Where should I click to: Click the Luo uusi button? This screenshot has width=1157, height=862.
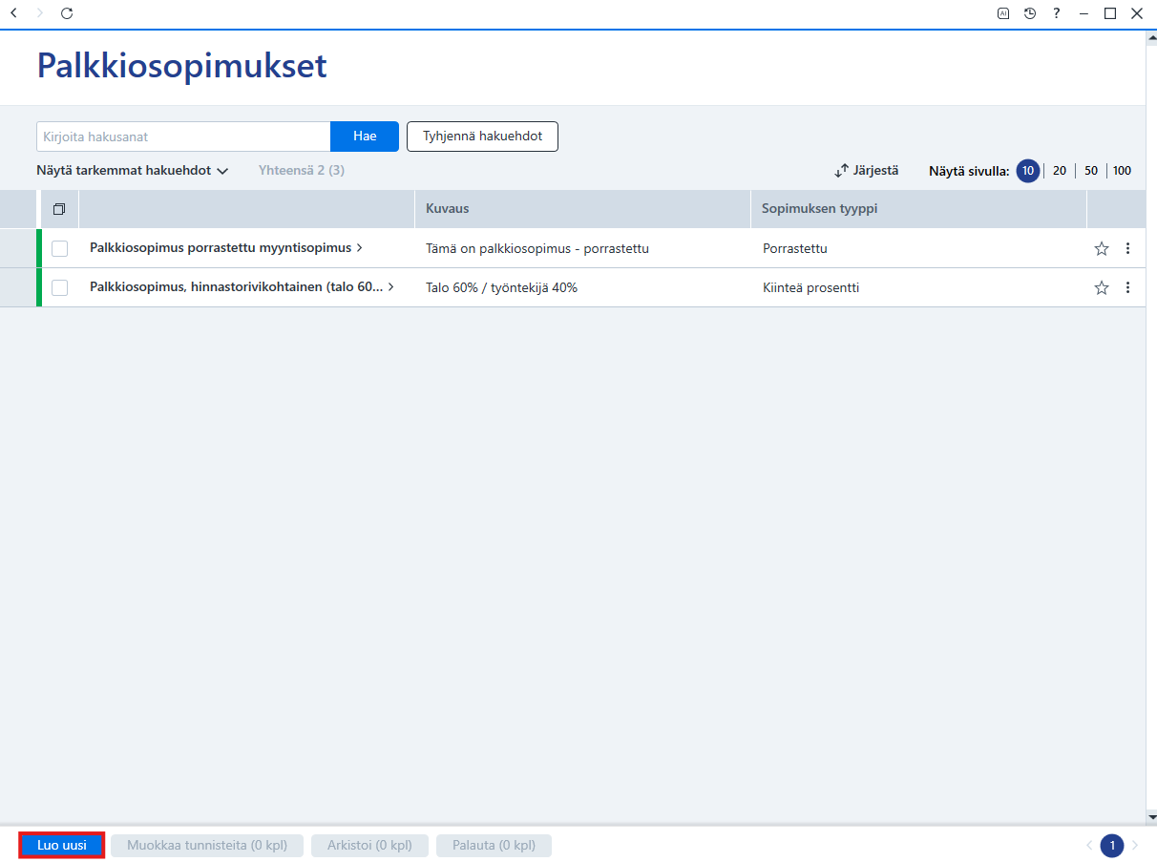(x=62, y=846)
